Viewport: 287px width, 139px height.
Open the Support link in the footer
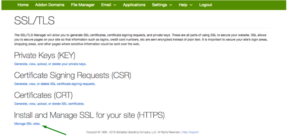point(194,132)
